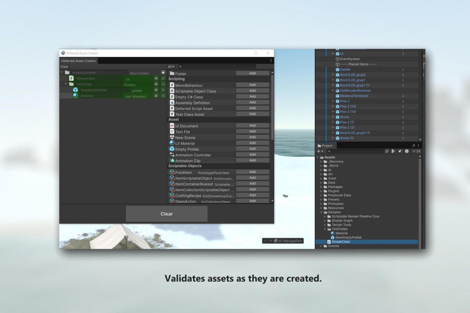Select the MonoBehaviour script icon in the creator list

[x=172, y=85]
